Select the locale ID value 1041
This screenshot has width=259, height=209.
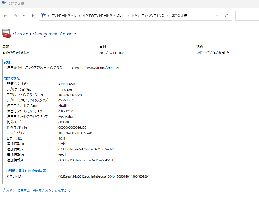coord(62,138)
